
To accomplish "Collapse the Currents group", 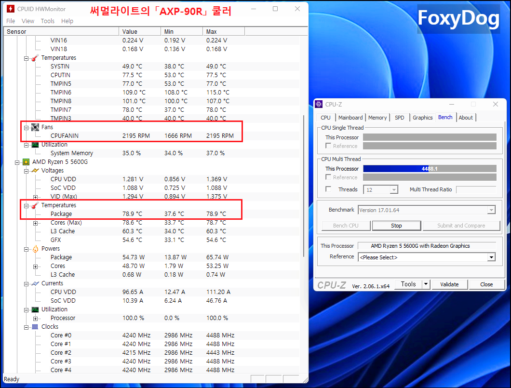I will point(26,284).
